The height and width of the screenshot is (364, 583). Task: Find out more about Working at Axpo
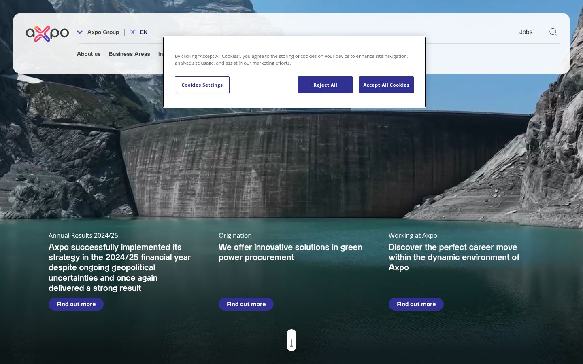(x=416, y=304)
